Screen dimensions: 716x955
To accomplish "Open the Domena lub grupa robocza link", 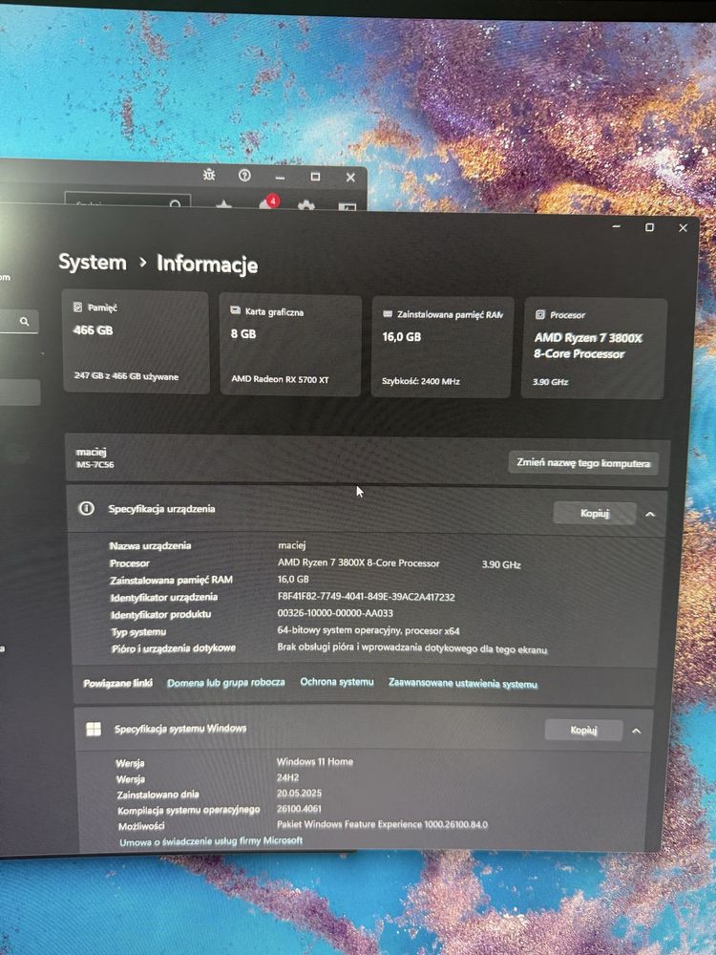I will tap(226, 682).
